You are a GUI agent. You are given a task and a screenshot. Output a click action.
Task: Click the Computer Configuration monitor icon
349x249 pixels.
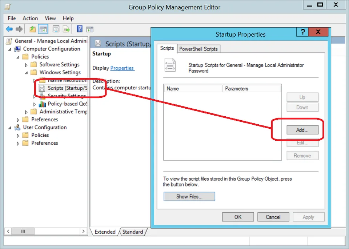17,49
